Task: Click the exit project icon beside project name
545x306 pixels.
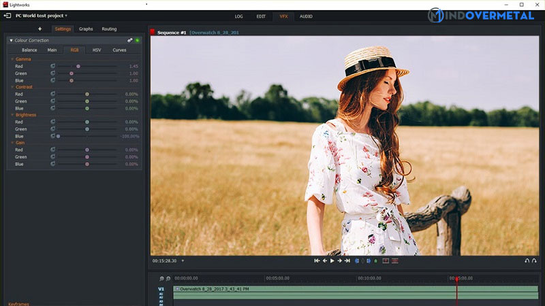Action: (x=7, y=16)
